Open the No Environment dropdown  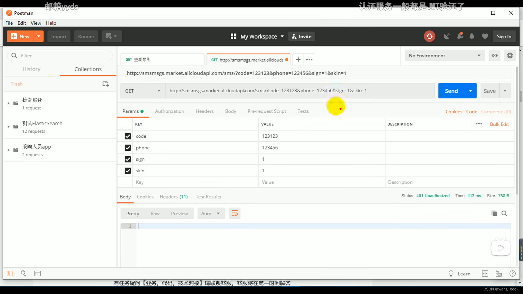(x=445, y=55)
